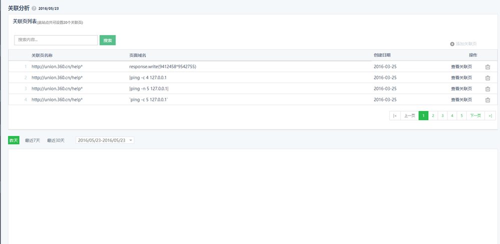Delete row 1 with the trash icon
Viewport: 500px width, 244px height.
tap(487, 66)
